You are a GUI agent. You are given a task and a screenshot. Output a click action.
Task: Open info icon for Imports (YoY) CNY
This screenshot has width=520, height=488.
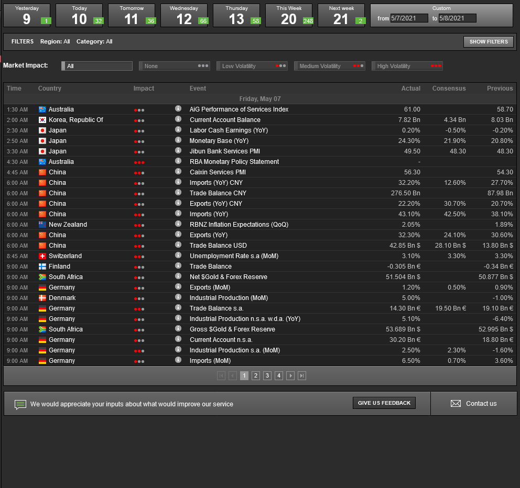pos(178,182)
